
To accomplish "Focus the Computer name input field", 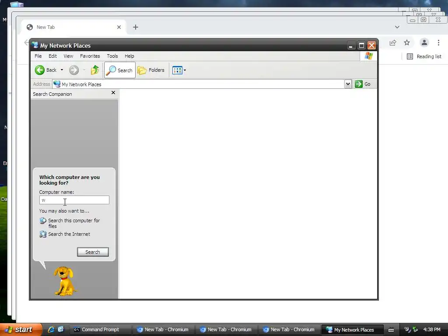I will pos(74,200).
